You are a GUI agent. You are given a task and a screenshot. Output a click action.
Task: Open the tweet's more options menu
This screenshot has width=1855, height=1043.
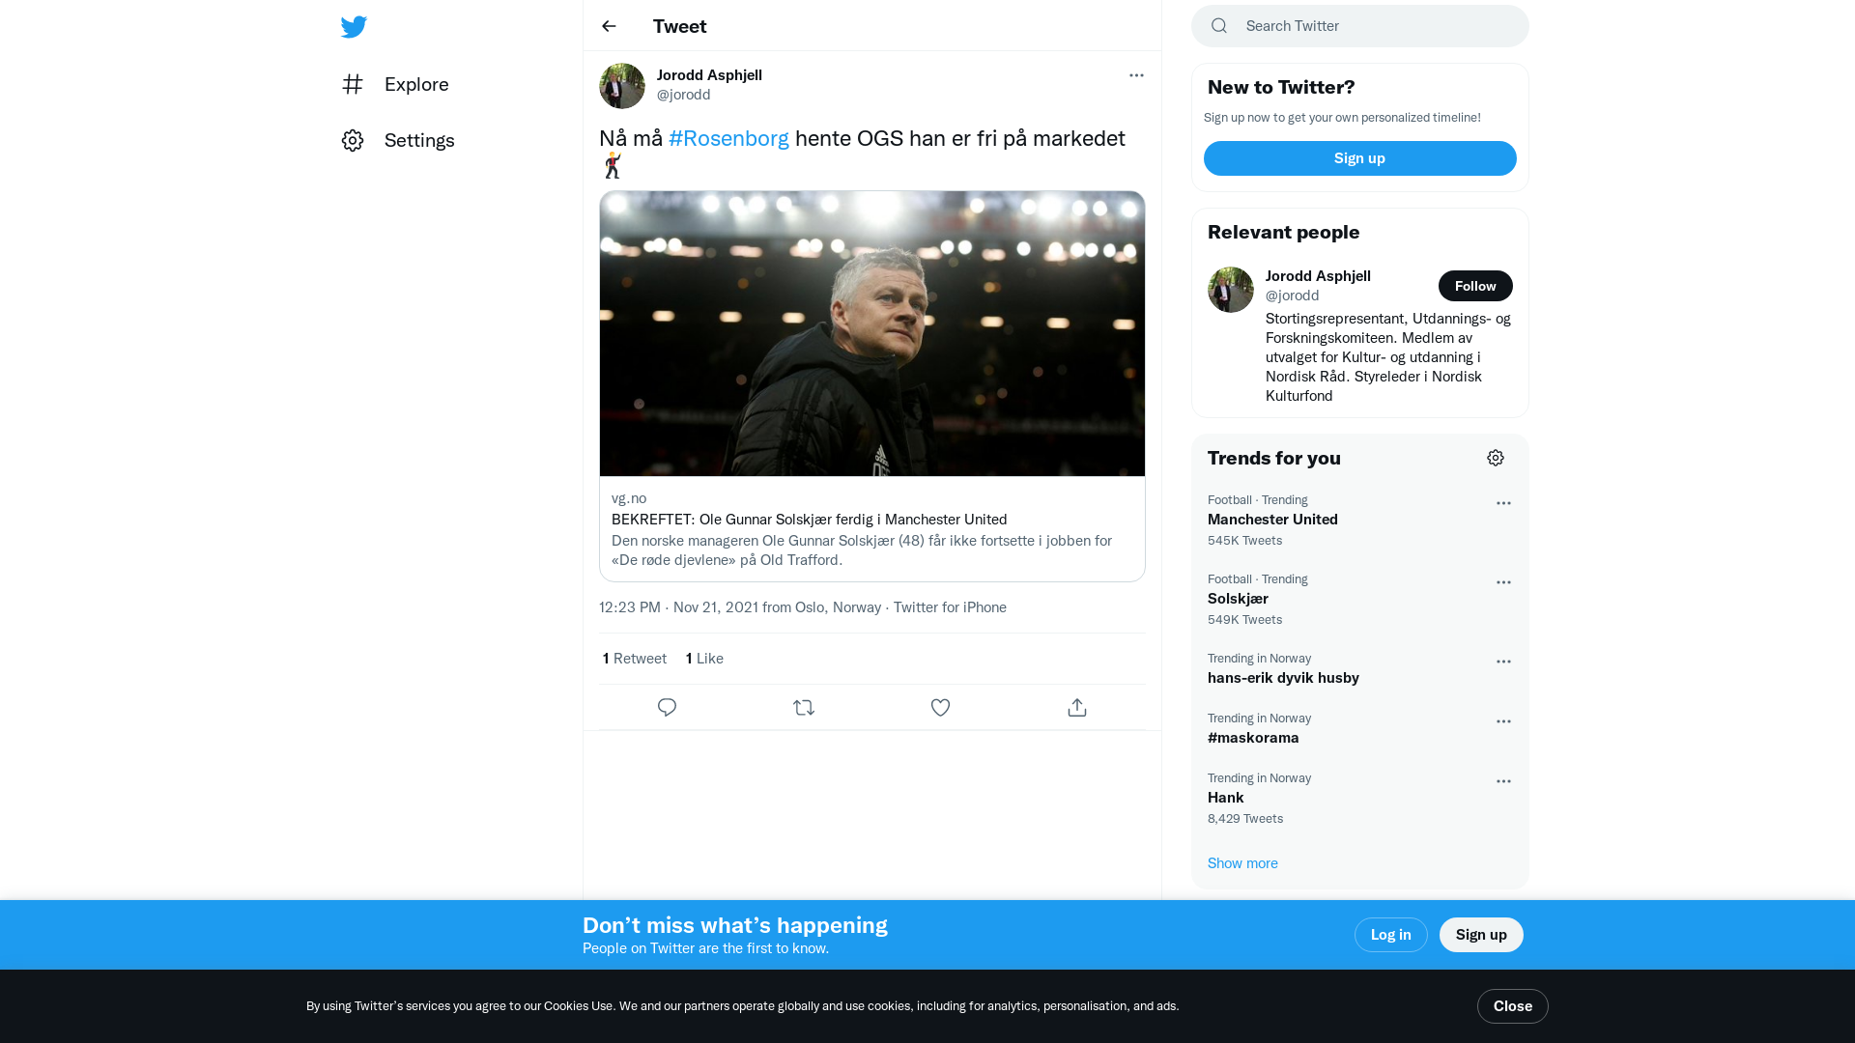pos(1136,75)
